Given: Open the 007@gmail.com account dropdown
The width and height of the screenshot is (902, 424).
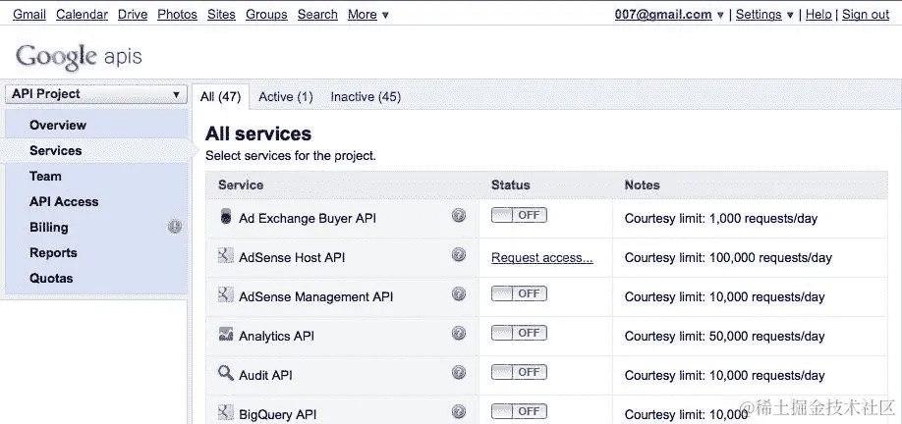Looking at the screenshot, I should click(x=669, y=15).
